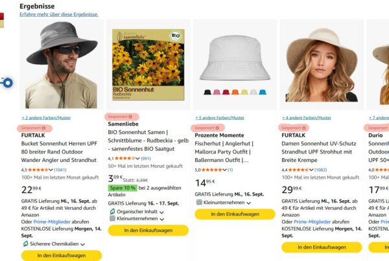Screen dimensions: 389x261
Task: Click the info icon on FURTALK Herren Gesponsert label
Action: tap(43, 128)
